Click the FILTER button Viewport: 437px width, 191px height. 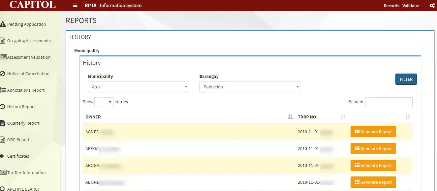point(406,79)
